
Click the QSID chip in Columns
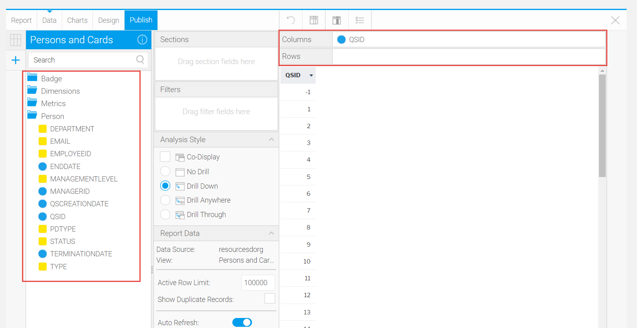[351, 39]
